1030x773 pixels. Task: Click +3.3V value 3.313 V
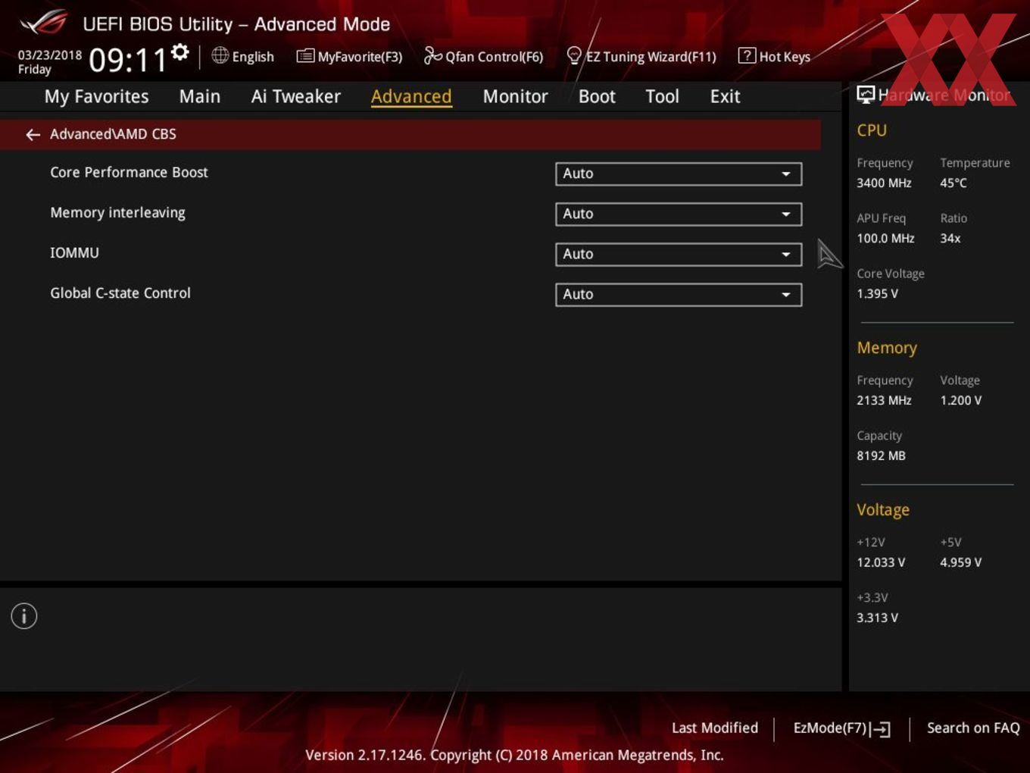click(877, 618)
